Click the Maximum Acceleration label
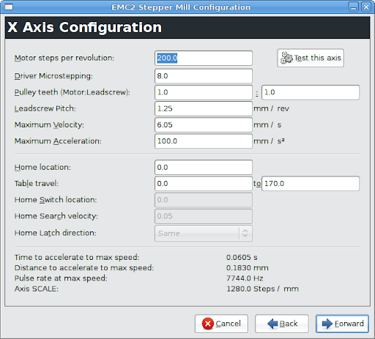The height and width of the screenshot is (339, 375). pos(58,141)
